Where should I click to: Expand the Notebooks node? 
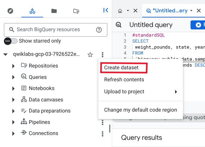tap(13, 88)
